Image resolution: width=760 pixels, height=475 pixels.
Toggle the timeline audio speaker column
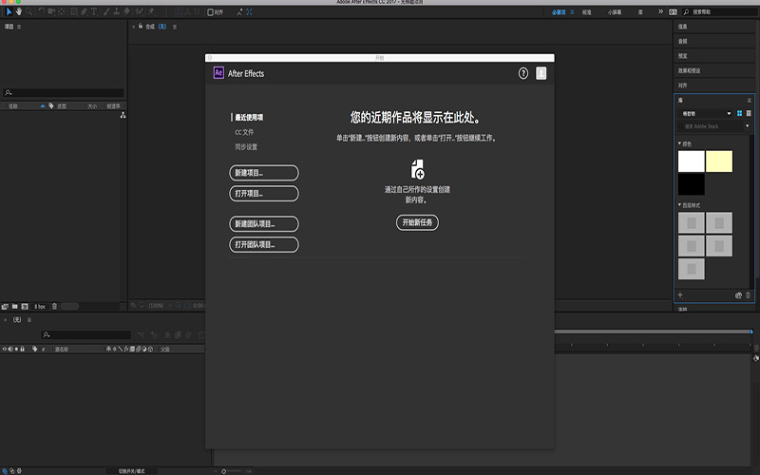tap(10, 349)
